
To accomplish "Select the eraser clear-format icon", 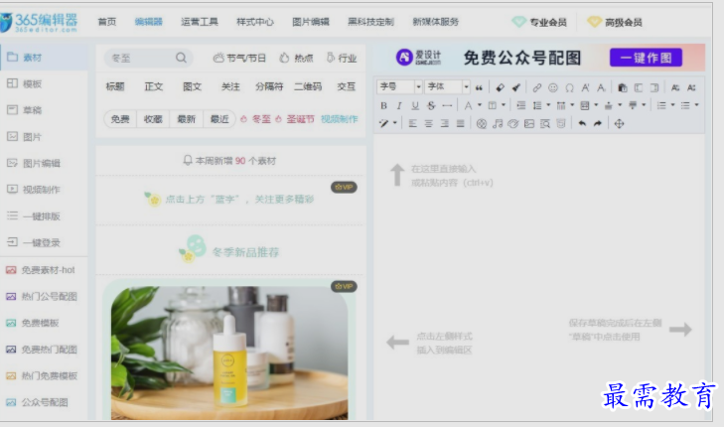I will coord(501,87).
